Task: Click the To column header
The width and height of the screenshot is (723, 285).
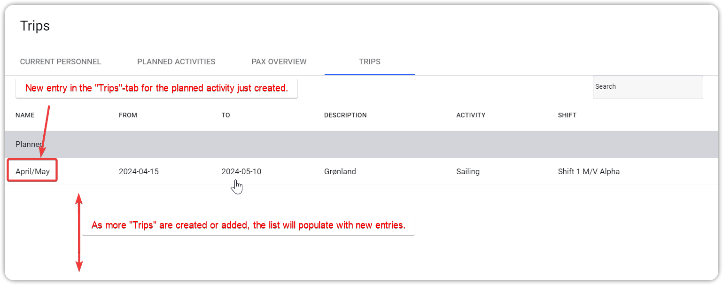Action: (225, 115)
